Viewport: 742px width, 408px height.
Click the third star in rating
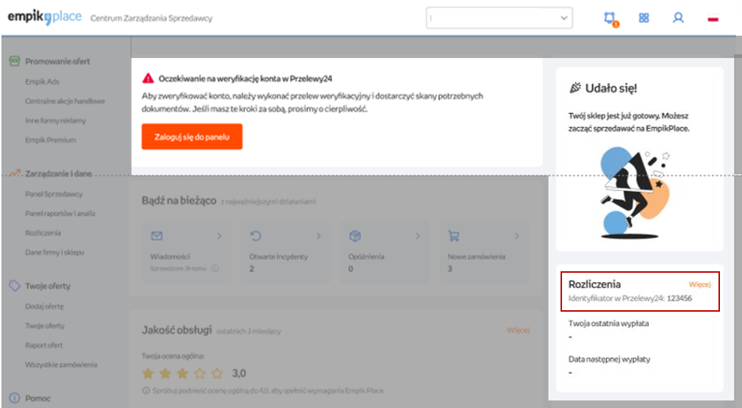click(183, 373)
